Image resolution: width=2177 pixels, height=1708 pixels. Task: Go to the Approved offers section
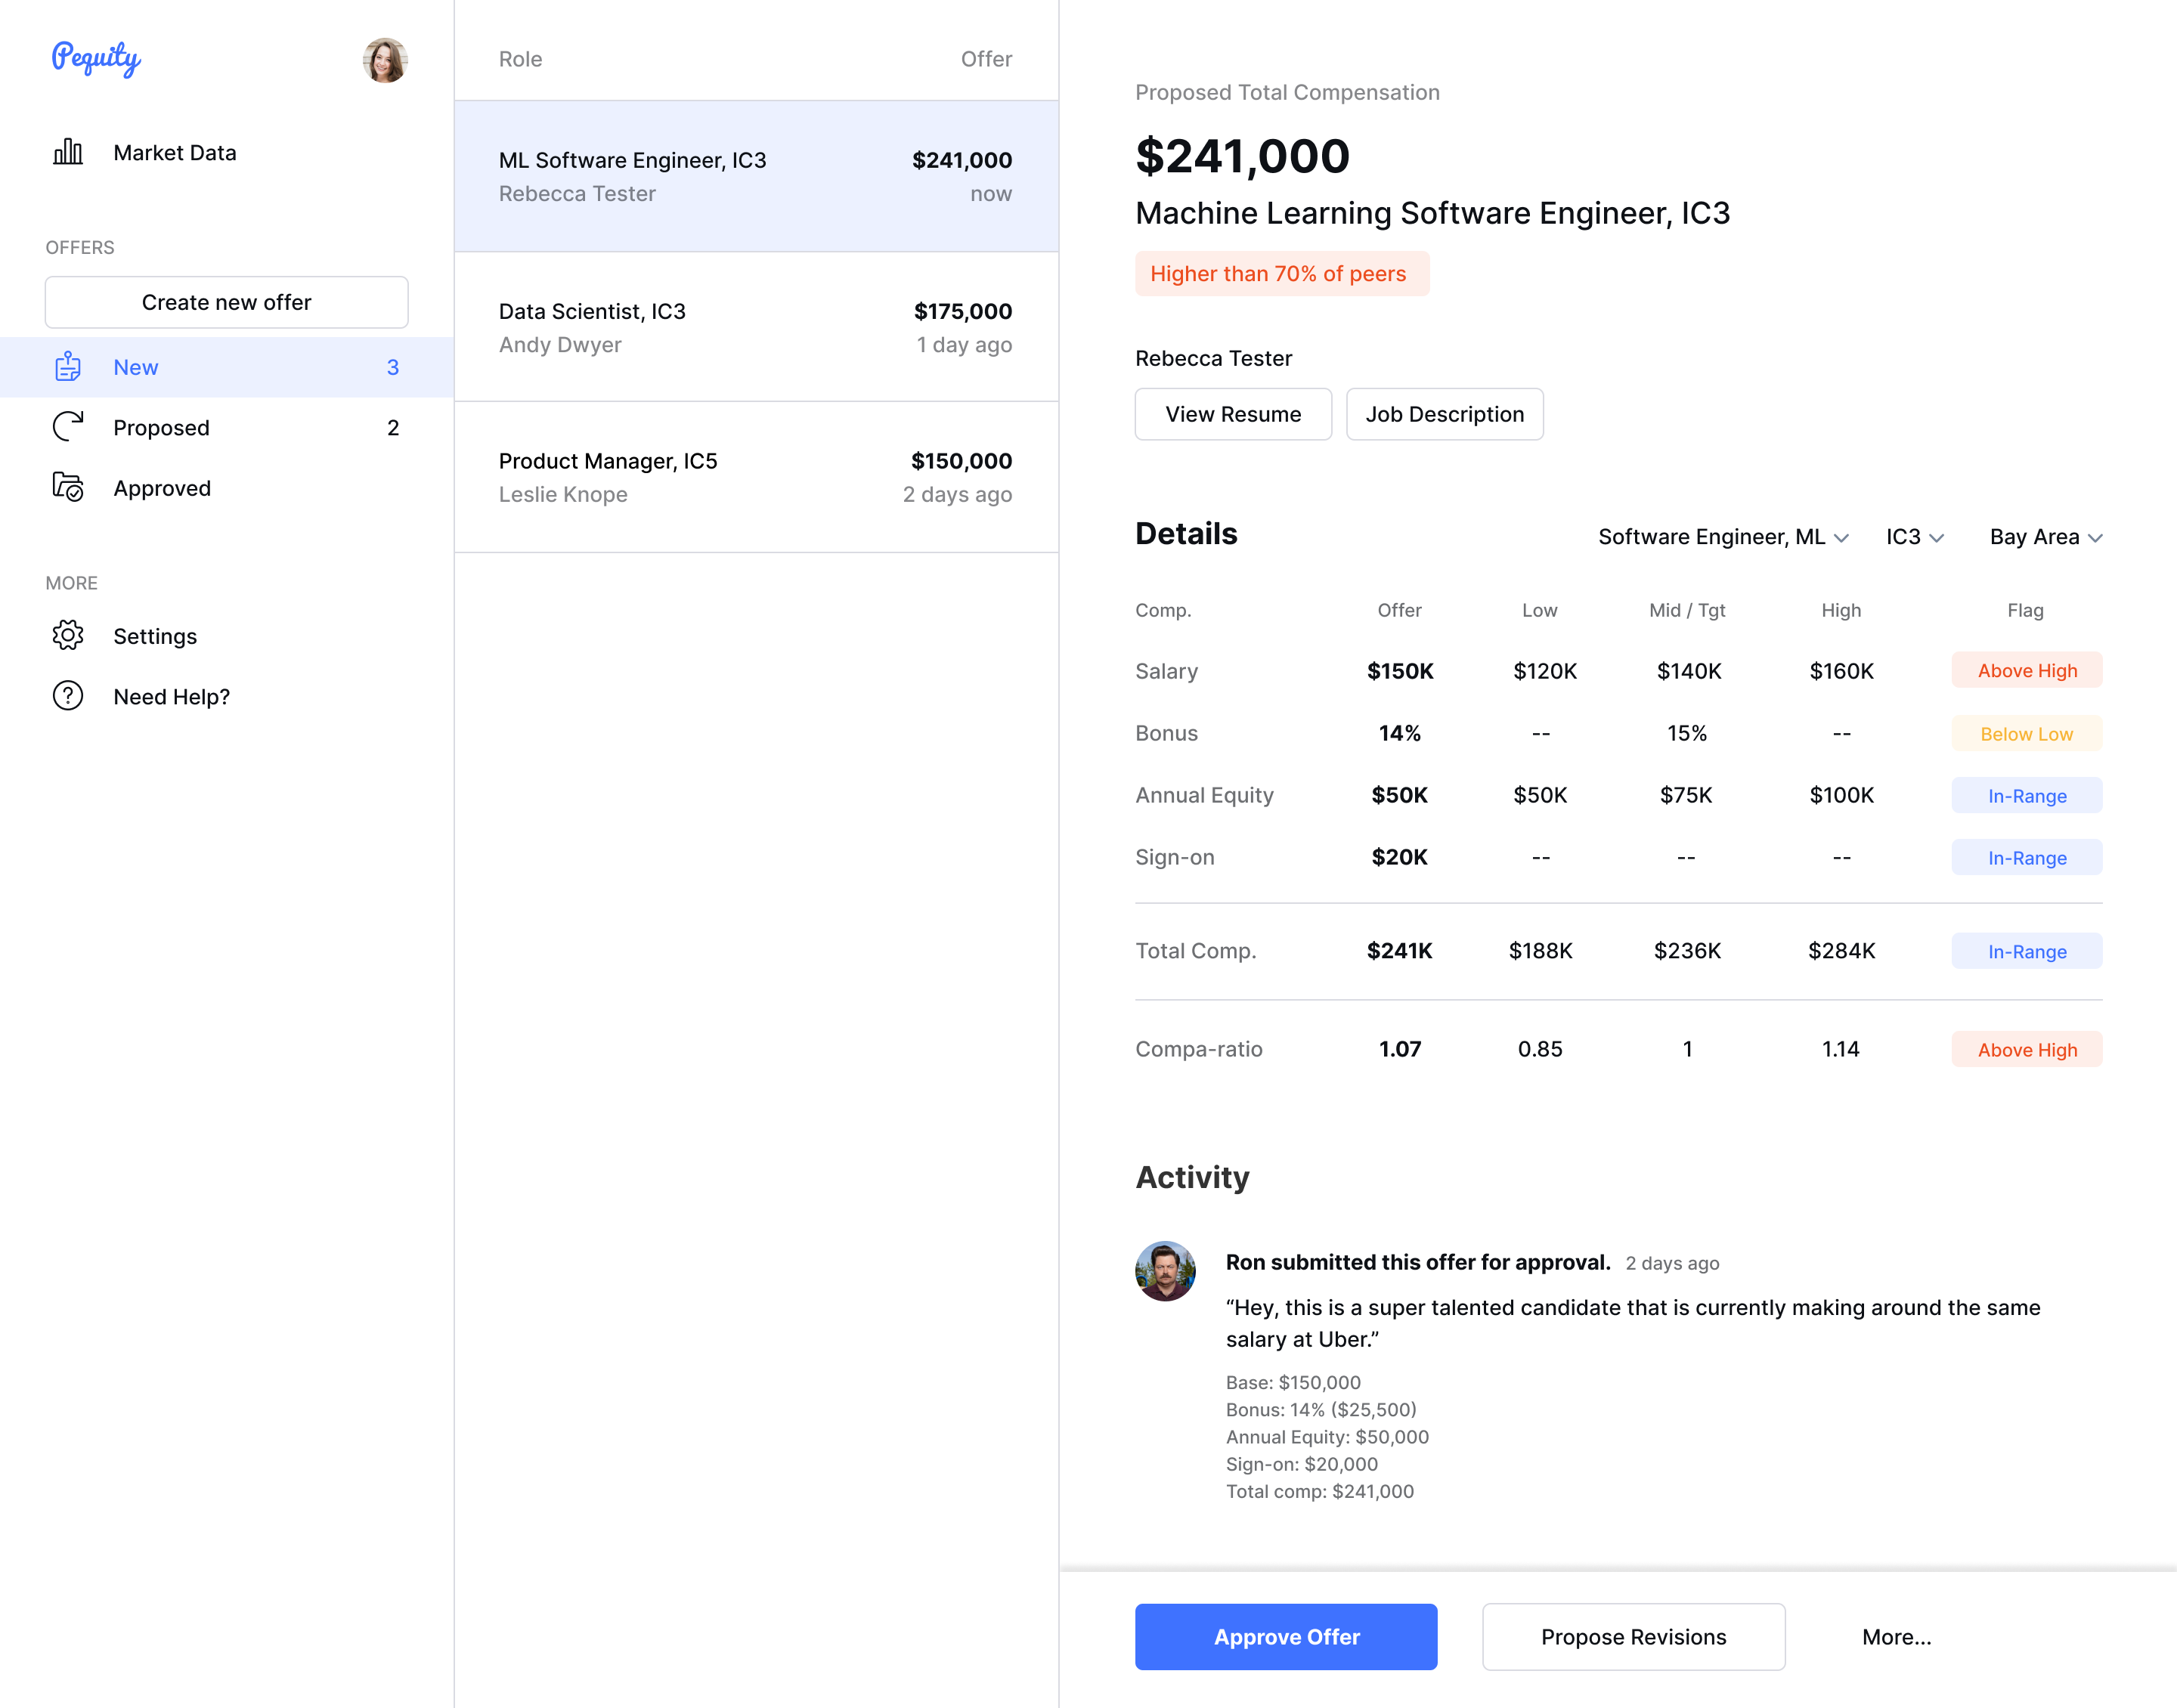click(x=162, y=488)
